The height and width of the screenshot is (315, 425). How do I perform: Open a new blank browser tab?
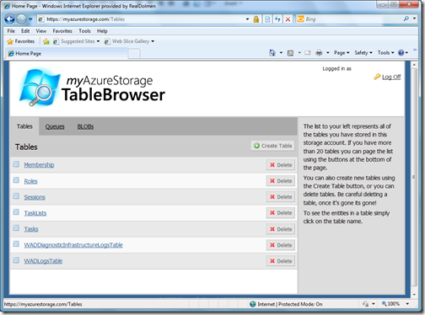click(x=134, y=53)
